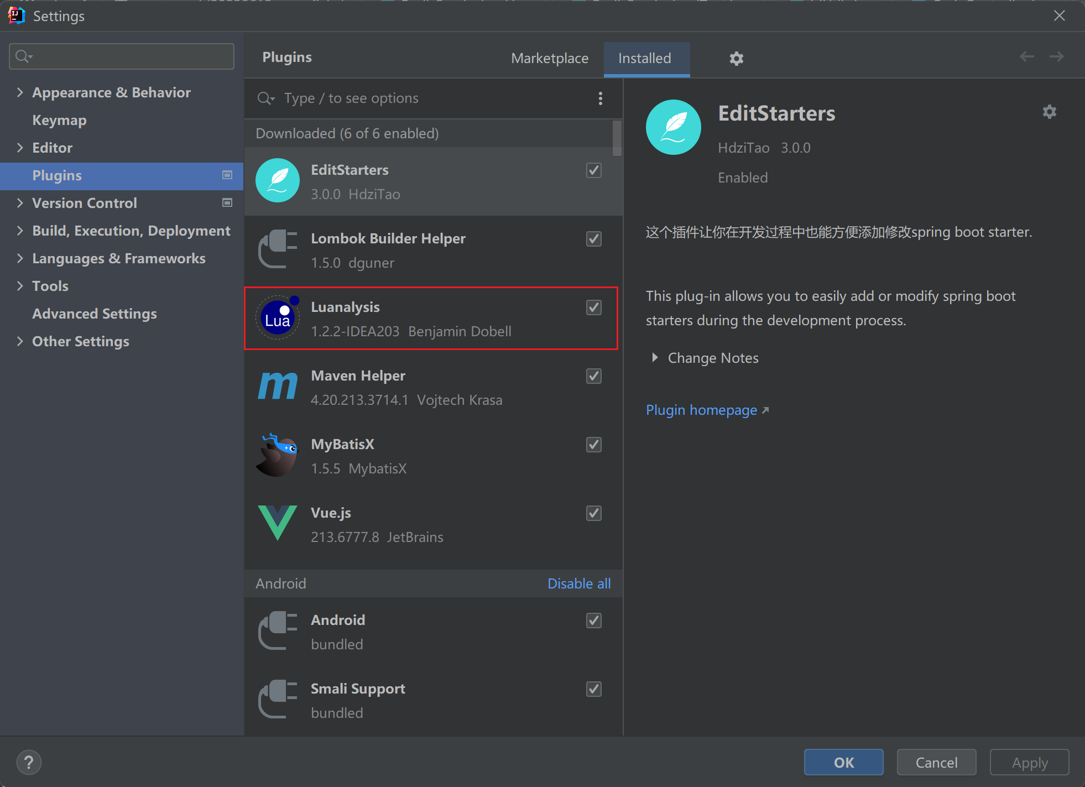
Task: Disable the EditStarters plugin checkbox
Action: (594, 170)
